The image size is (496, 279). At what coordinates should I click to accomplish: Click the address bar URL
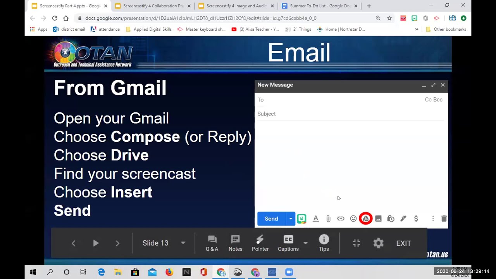click(201, 18)
